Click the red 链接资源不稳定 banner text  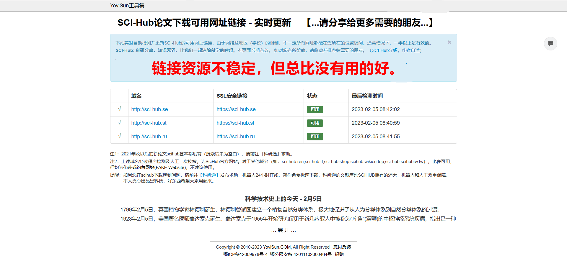click(274, 68)
